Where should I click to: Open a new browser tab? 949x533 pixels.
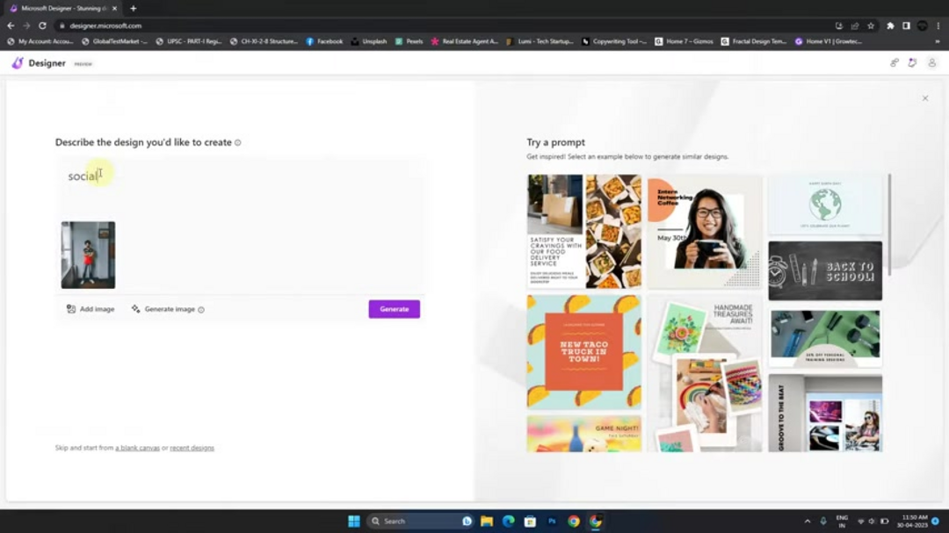click(133, 8)
